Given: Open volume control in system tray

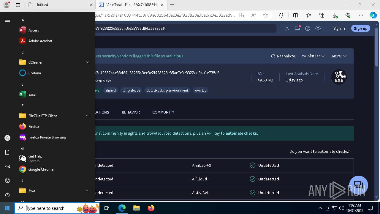Looking at the screenshot, I should (341, 208).
